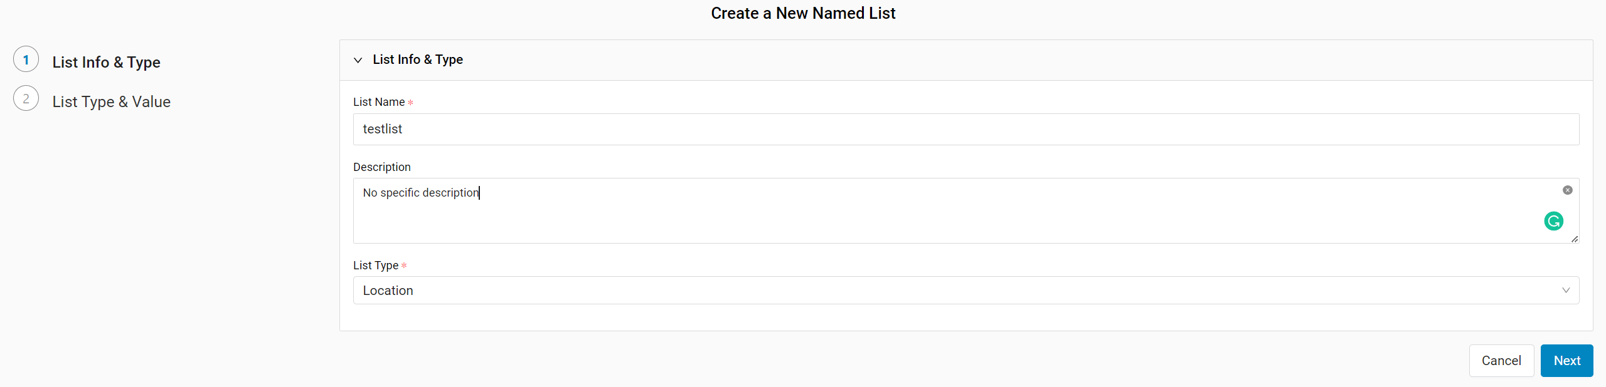Collapse the List Info & Type section chevron
The height and width of the screenshot is (387, 1606).
358,60
